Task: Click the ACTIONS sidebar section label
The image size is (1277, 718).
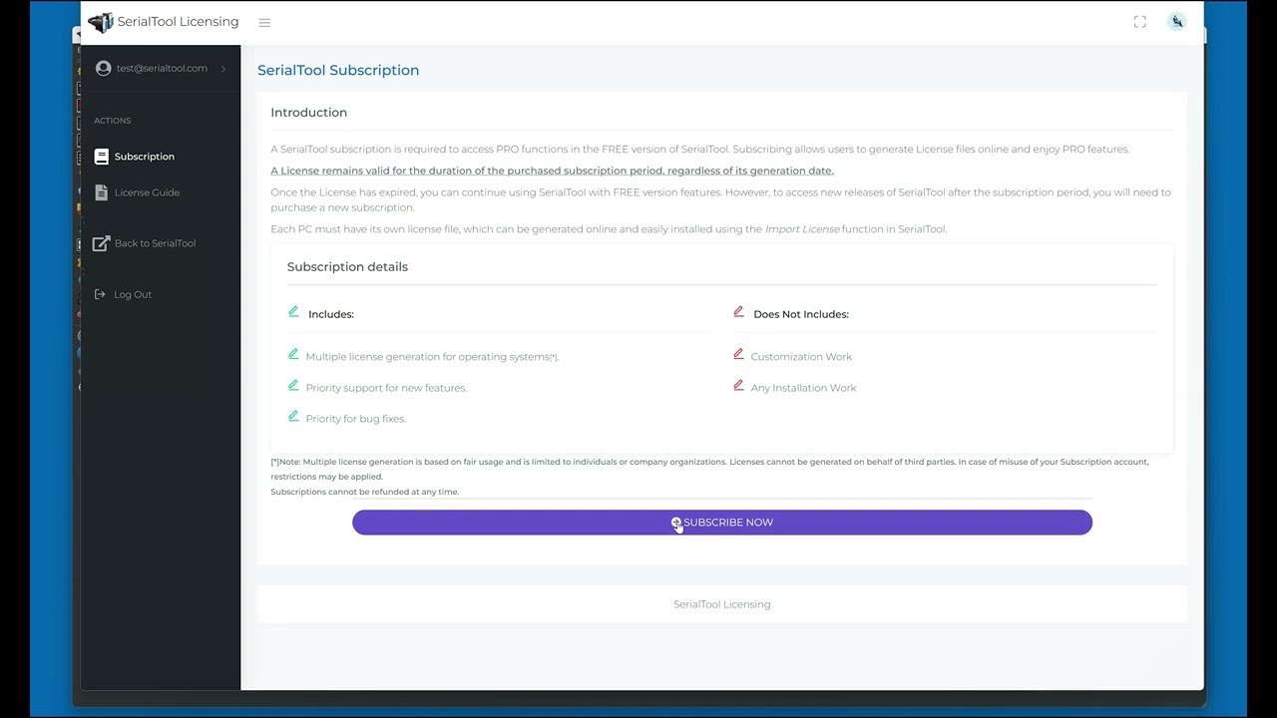Action: 113,121
